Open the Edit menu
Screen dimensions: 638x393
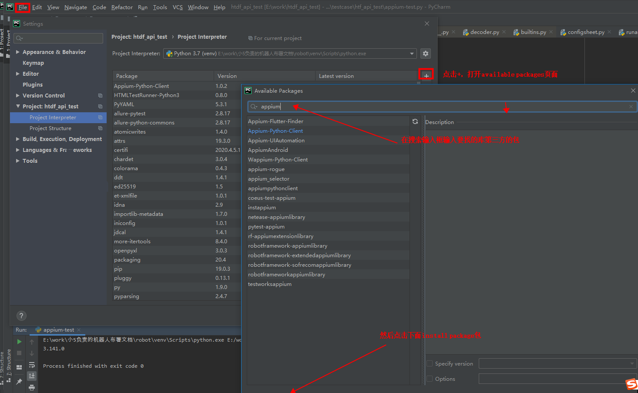37,7
